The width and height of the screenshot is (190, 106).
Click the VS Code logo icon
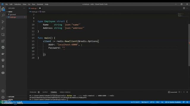point(2,4)
